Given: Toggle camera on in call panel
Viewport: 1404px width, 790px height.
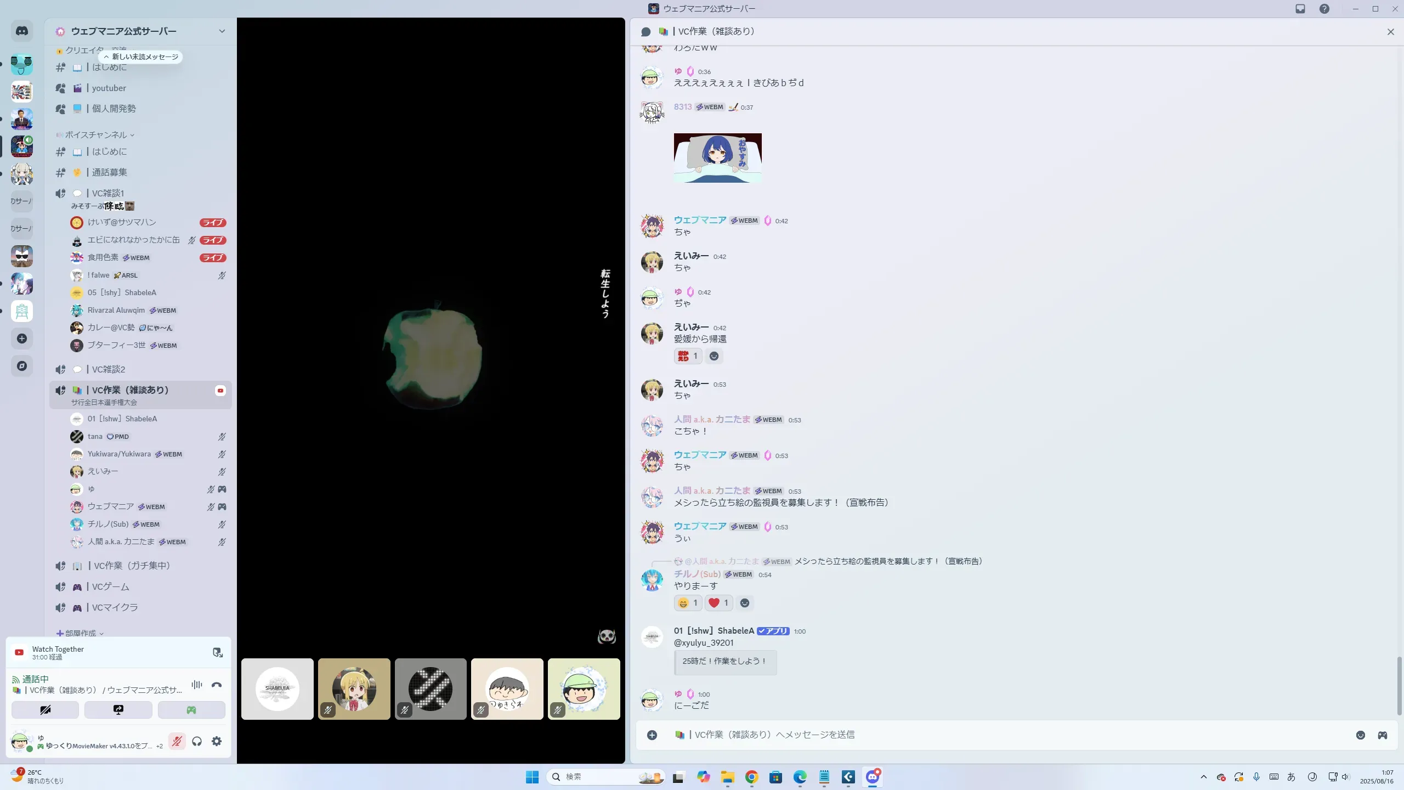Looking at the screenshot, I should (46, 710).
